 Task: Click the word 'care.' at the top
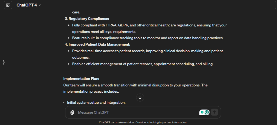77,12
